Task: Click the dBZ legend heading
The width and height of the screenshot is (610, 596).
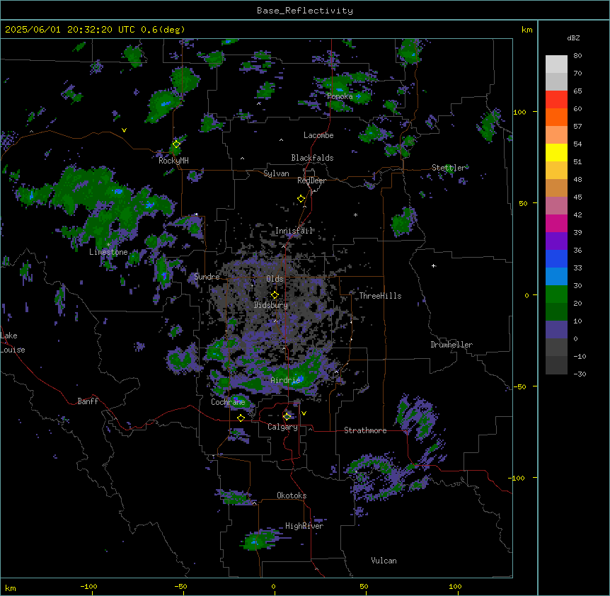Action: [573, 38]
